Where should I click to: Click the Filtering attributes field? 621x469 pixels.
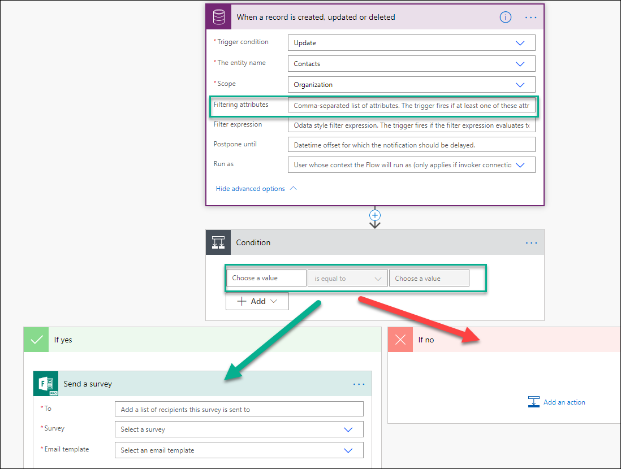pyautogui.click(x=411, y=106)
